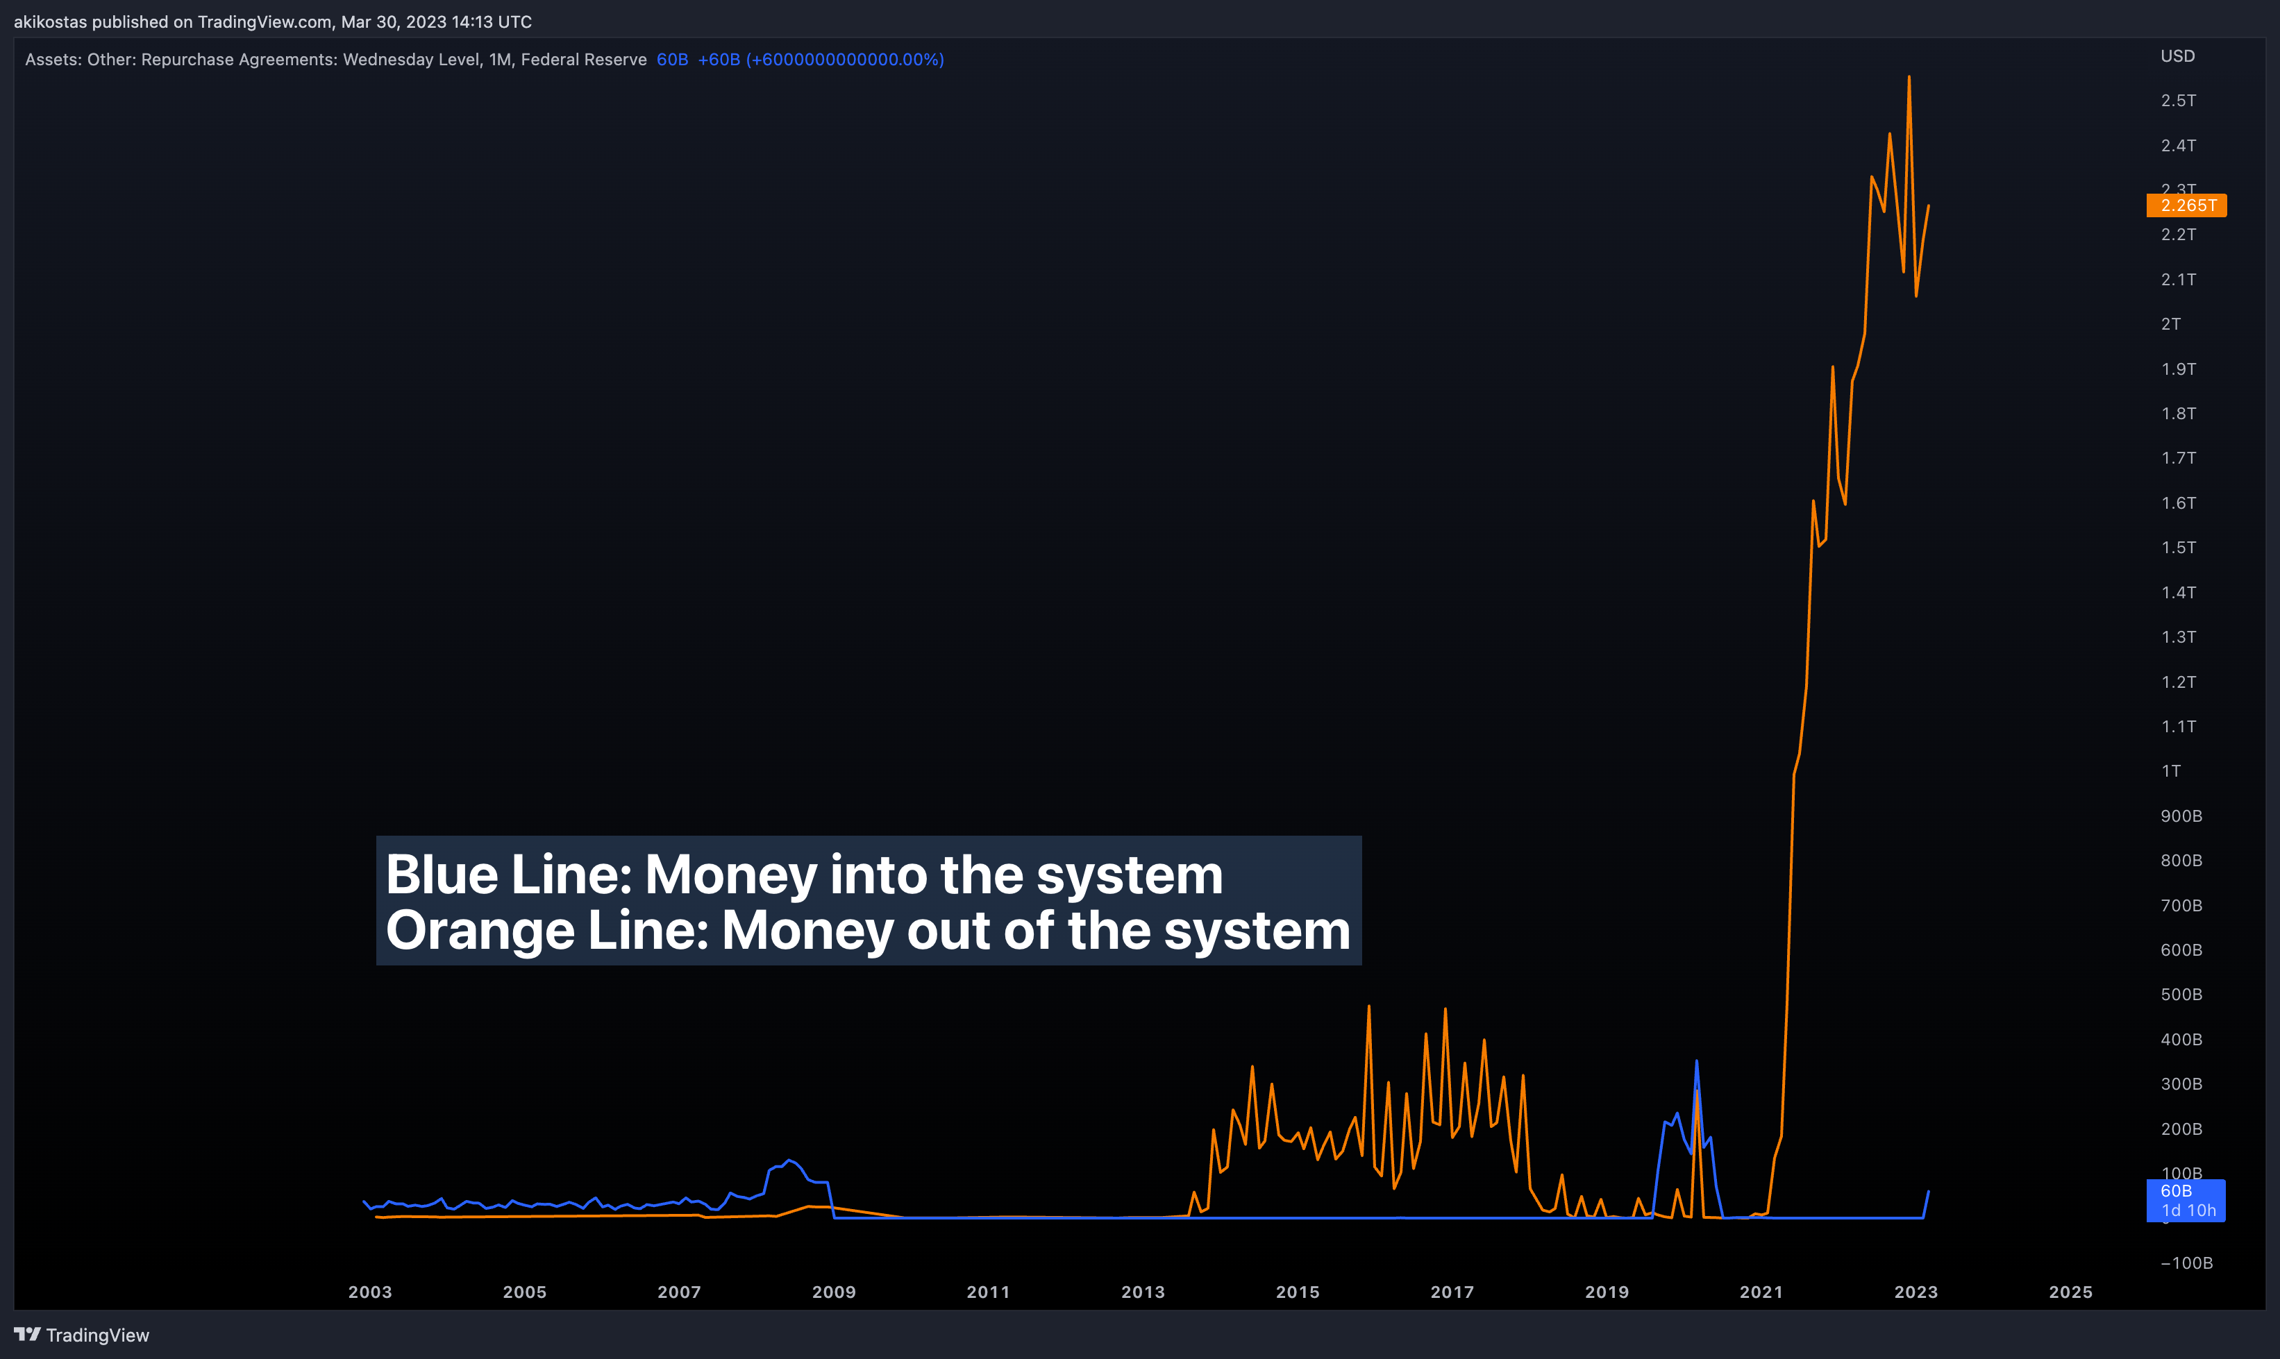Click the +60B percentage change text

[x=821, y=60]
